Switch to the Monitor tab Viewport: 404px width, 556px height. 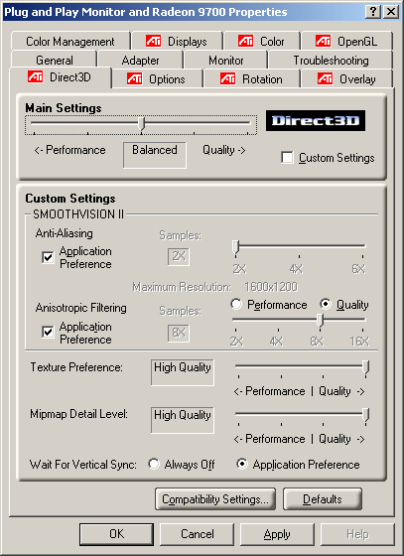[225, 60]
